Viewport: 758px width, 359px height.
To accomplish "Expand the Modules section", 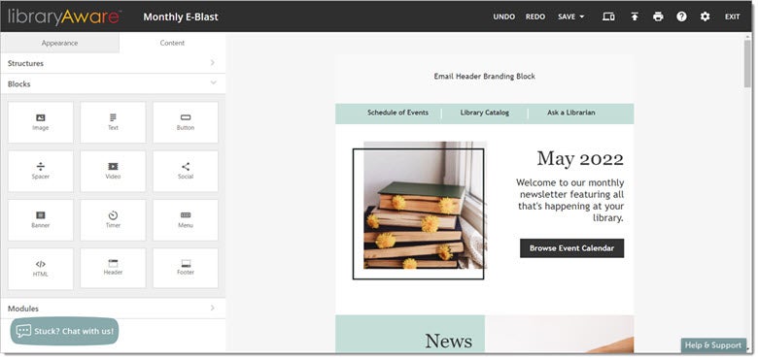I will point(113,309).
